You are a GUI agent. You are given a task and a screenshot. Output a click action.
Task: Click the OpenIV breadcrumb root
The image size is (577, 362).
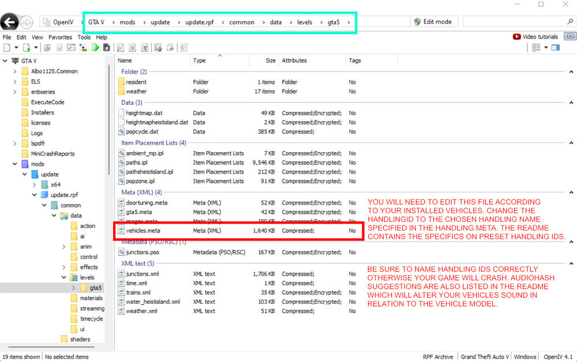[63, 22]
